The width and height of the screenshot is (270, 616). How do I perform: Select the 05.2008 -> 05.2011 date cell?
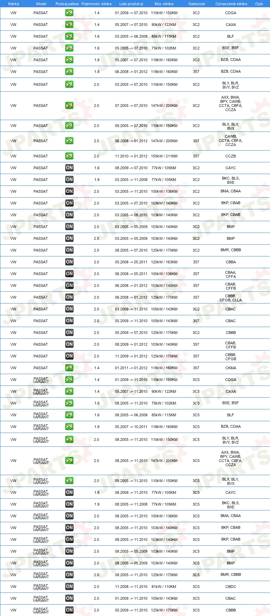click(131, 262)
